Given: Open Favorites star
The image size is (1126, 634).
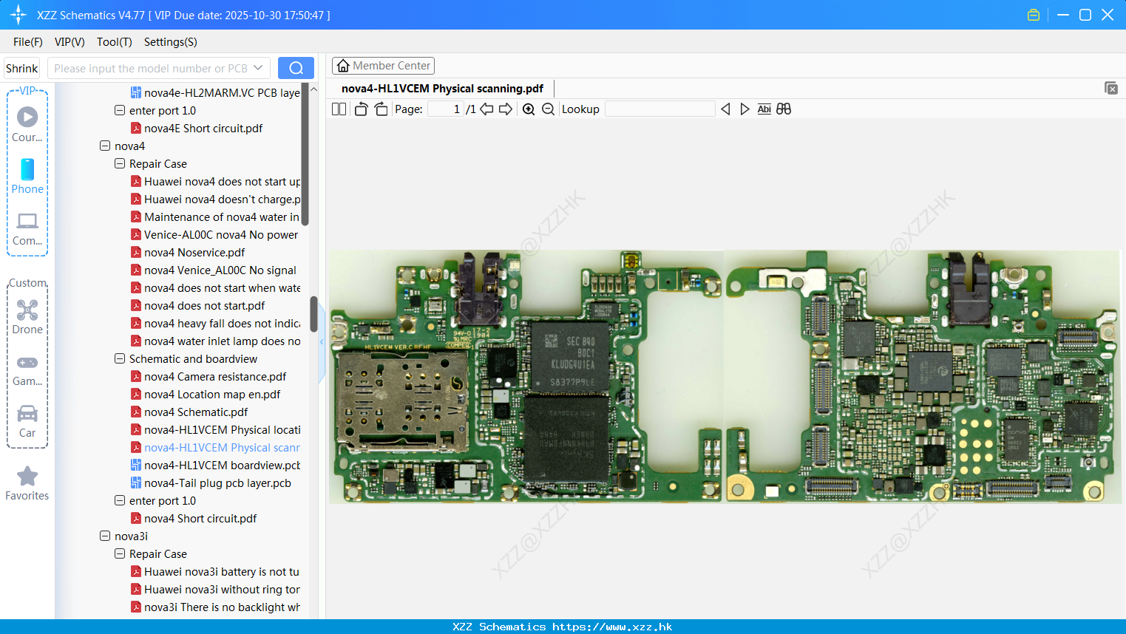Looking at the screenshot, I should coord(27,483).
